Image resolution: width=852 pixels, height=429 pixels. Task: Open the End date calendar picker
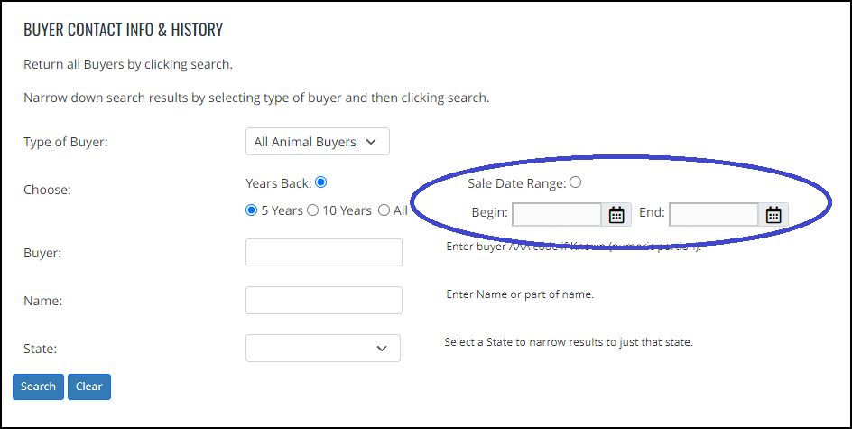pyautogui.click(x=773, y=214)
